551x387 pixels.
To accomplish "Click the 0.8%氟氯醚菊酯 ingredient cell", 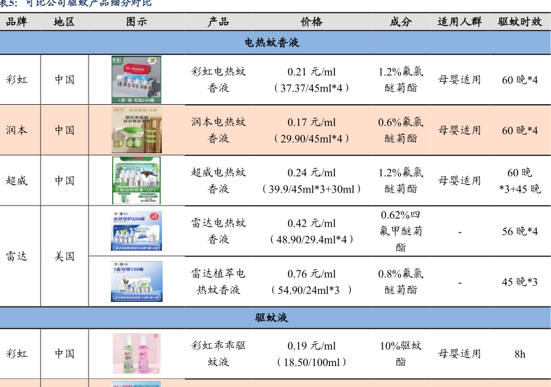I will pyautogui.click(x=401, y=282).
